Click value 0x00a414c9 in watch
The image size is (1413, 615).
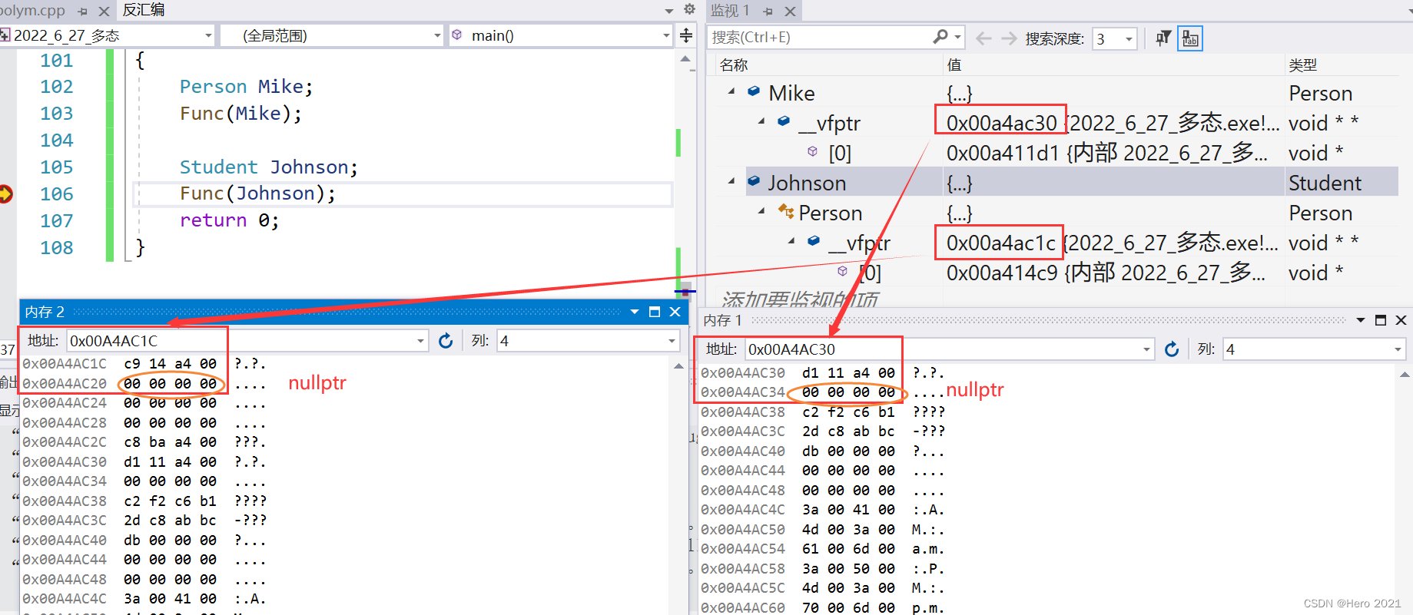(1002, 273)
